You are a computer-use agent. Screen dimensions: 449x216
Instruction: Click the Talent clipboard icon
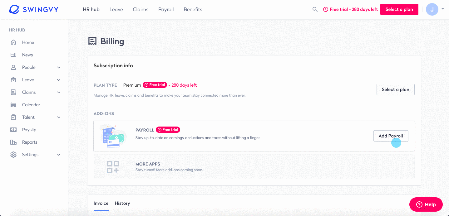[13, 117]
